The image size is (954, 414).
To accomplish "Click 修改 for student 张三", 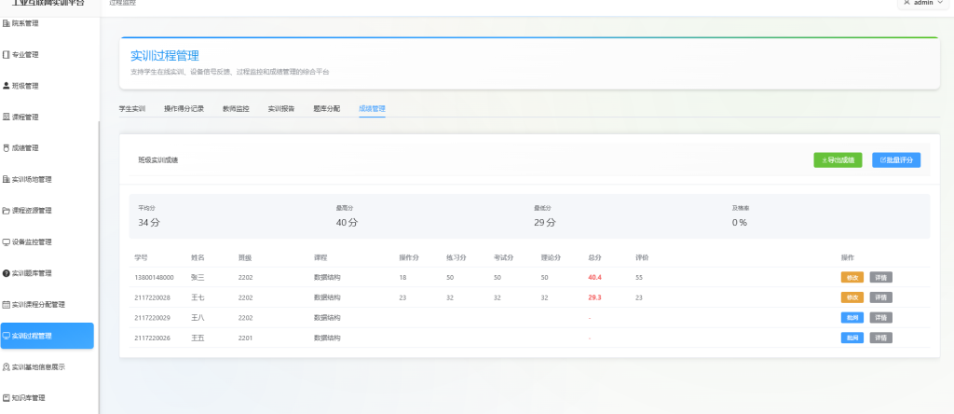I will coord(852,277).
